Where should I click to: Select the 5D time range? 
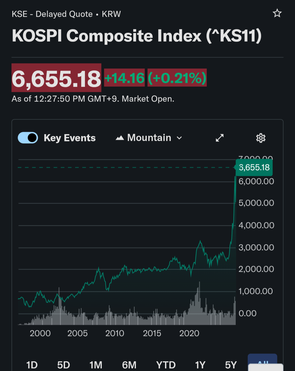(x=64, y=365)
